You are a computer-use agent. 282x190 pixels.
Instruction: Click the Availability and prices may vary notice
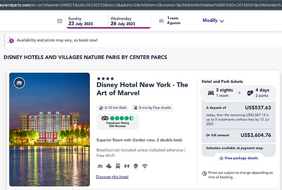[x=57, y=40]
